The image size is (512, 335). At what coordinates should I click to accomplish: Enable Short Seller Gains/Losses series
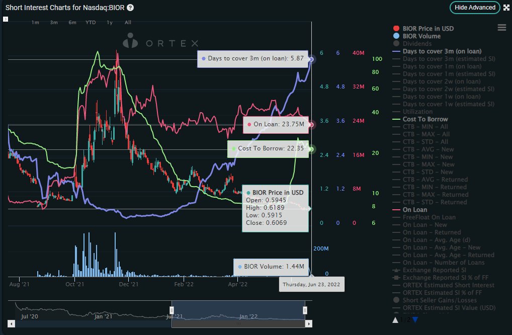[435, 300]
